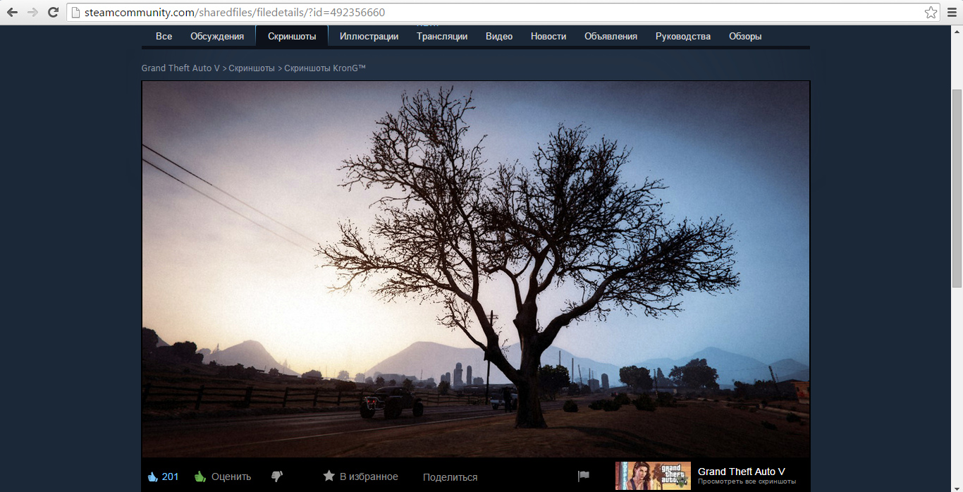Open Скриншоты KronG™ breadcrumb link
Viewport: 963px width, 492px height.
[325, 68]
